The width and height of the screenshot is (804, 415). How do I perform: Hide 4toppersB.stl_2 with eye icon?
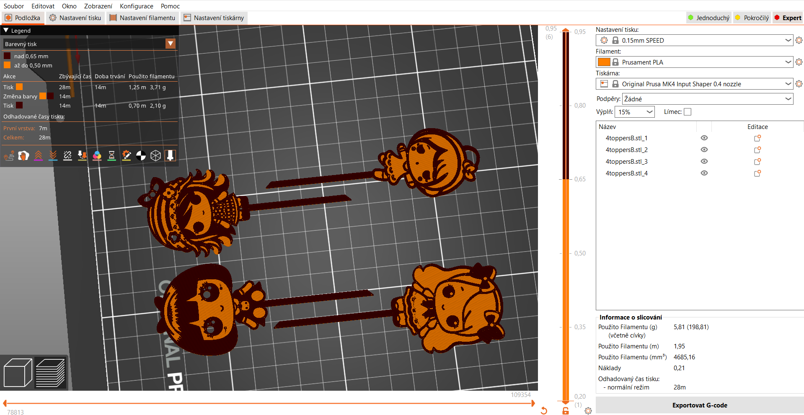click(704, 150)
